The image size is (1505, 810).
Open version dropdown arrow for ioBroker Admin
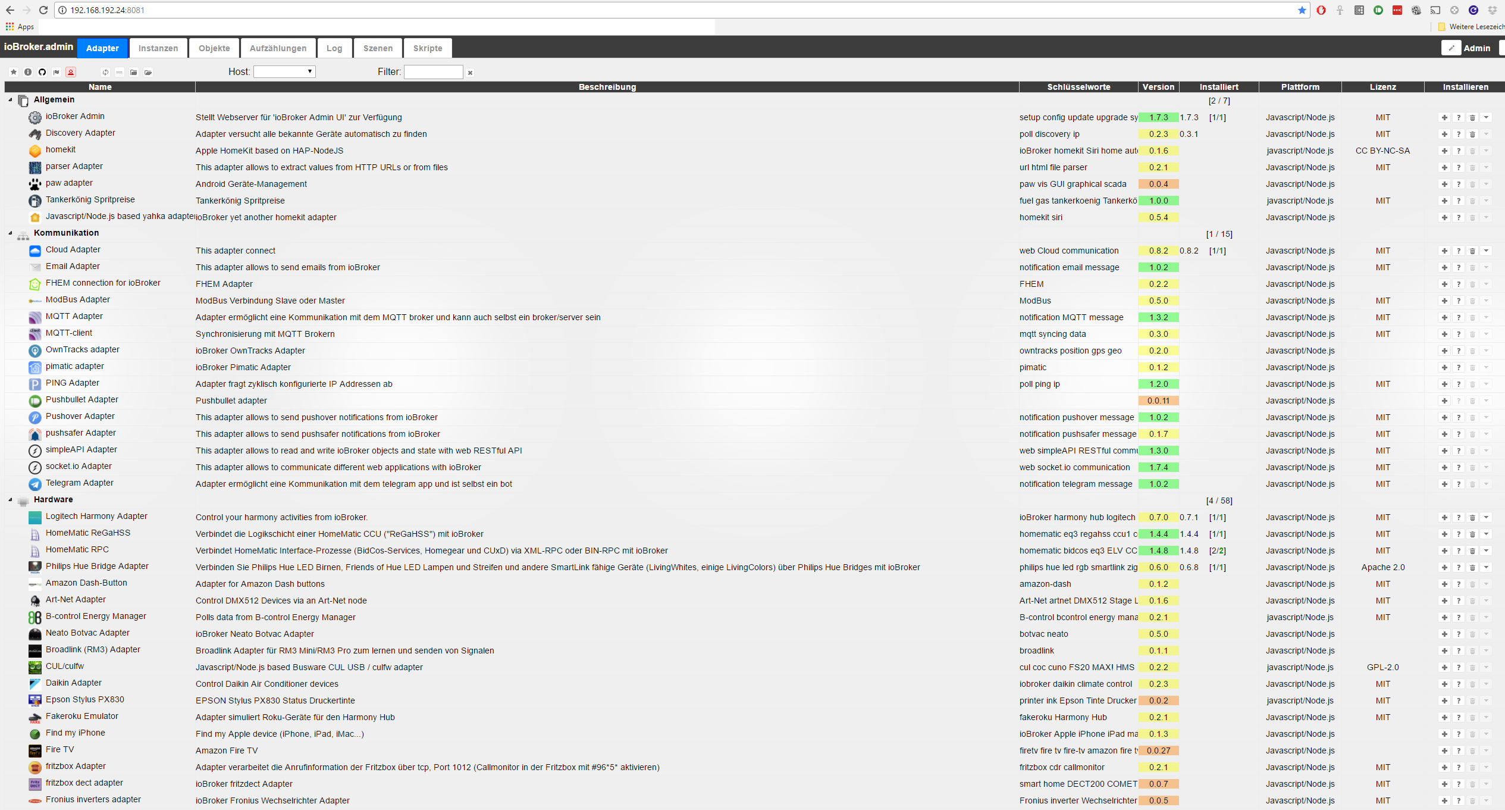[1486, 118]
